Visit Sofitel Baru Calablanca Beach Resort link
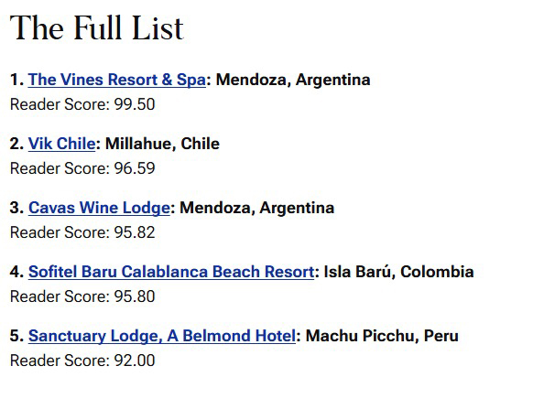Viewport: 555px width, 409px height. pos(171,272)
